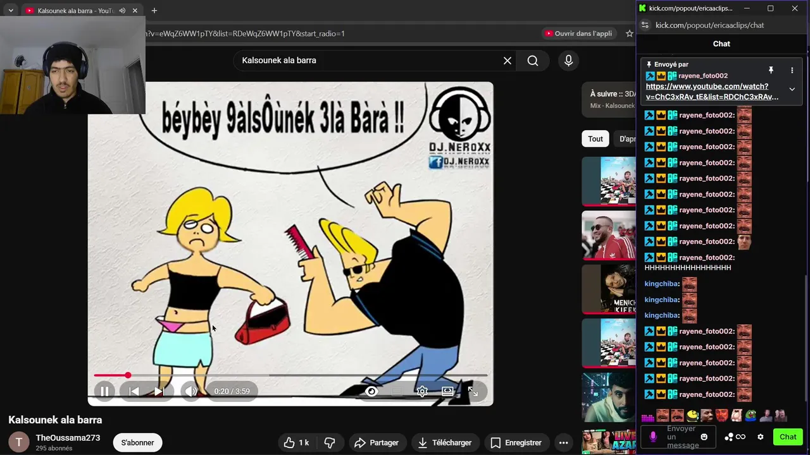Click the playhead dot on the timeline

(x=128, y=375)
